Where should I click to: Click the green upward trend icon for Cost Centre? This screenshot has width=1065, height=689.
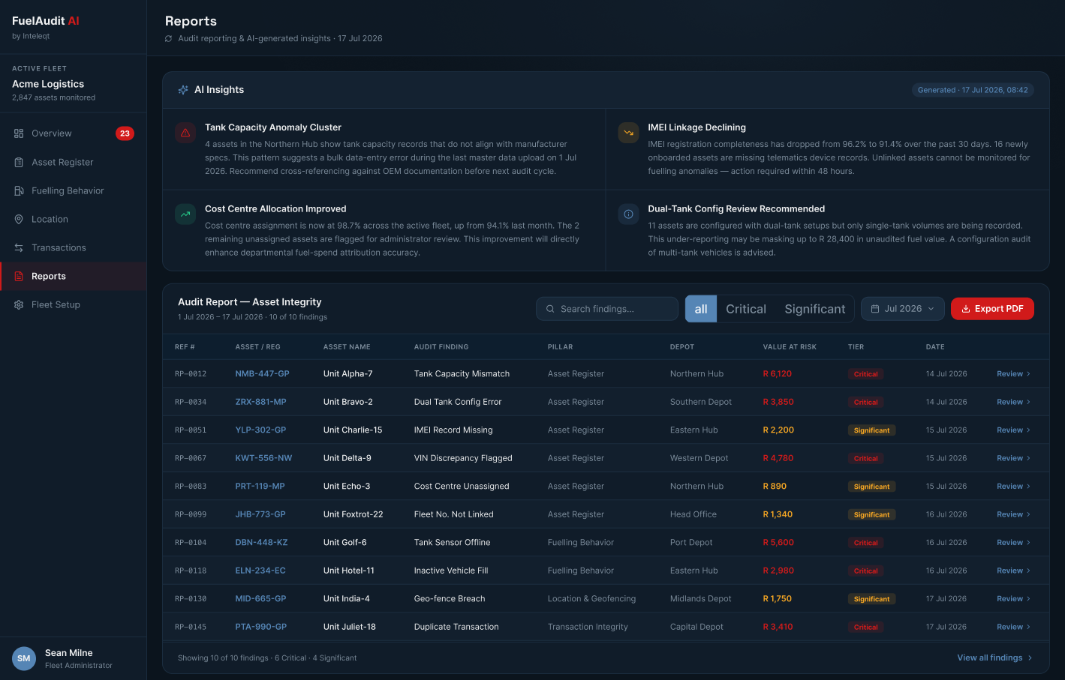[185, 214]
